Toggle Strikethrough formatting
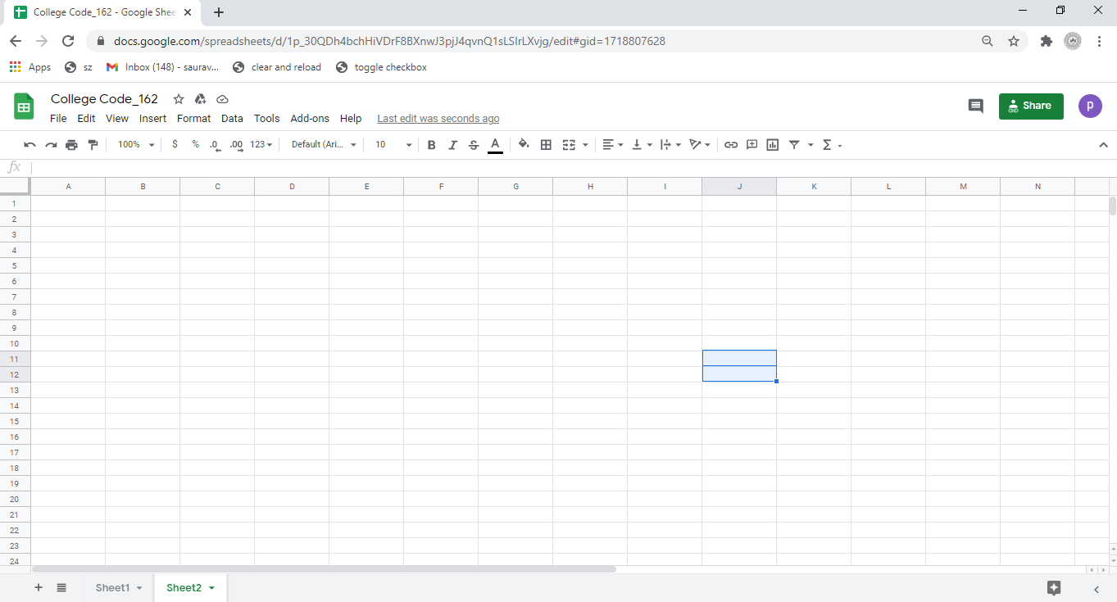 click(474, 145)
